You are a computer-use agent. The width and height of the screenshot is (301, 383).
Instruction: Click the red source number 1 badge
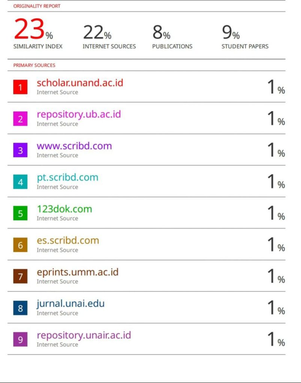click(20, 87)
